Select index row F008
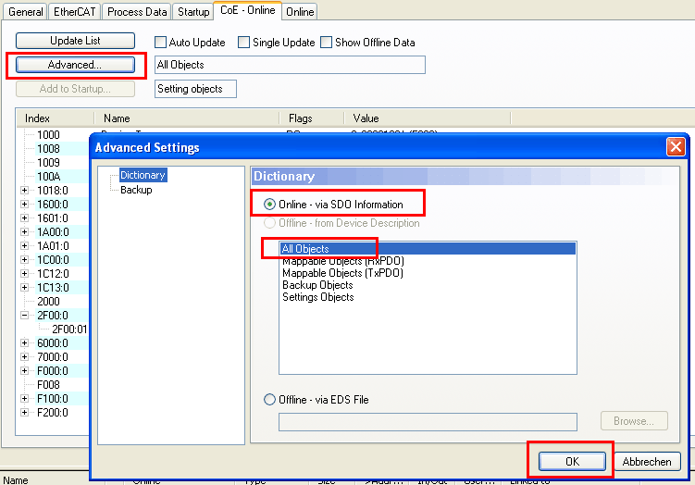This screenshot has height=485, width=695. click(x=48, y=385)
